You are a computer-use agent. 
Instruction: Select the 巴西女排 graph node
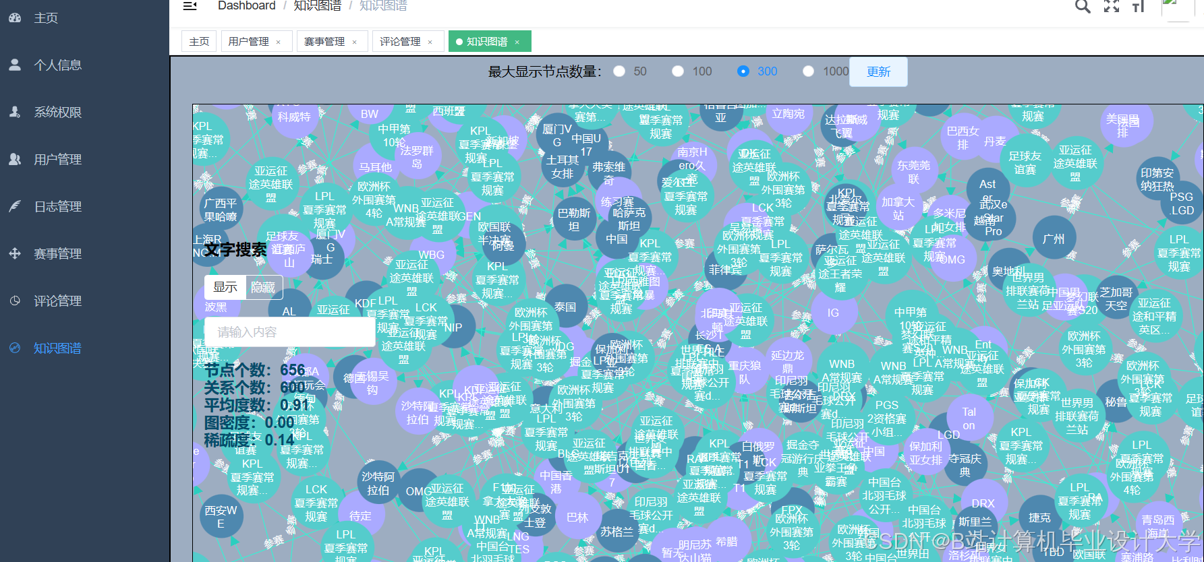[963, 137]
